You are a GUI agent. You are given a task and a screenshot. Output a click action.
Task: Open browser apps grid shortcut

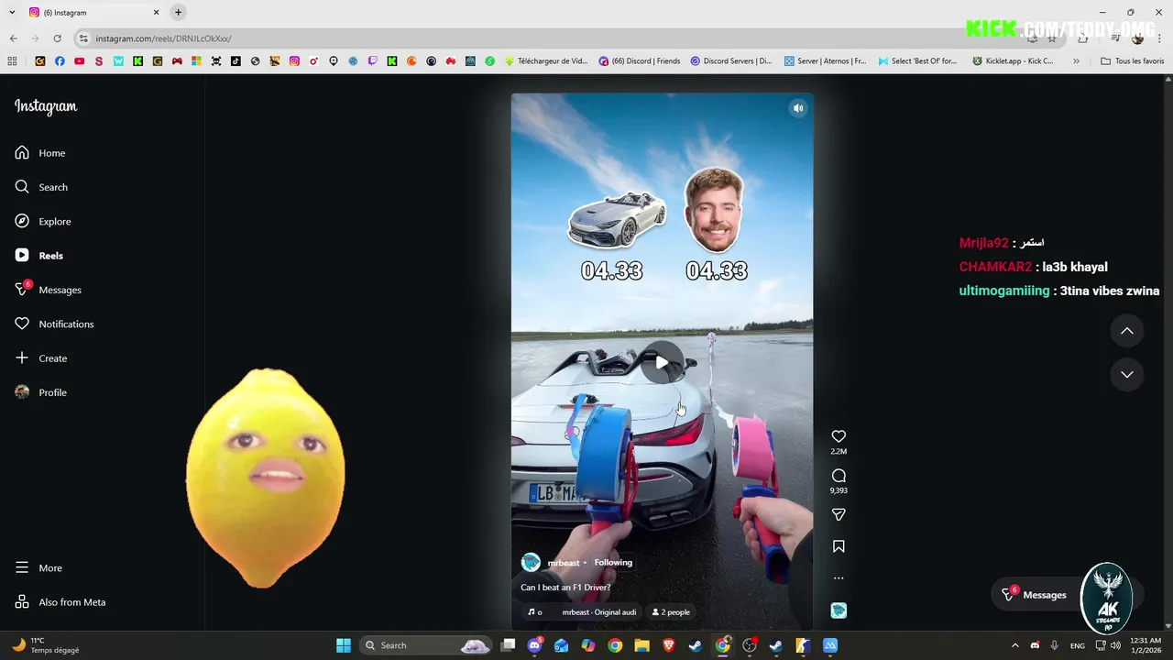click(x=12, y=61)
